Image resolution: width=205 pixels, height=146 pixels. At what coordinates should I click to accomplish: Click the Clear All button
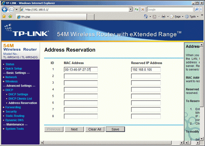(95, 129)
